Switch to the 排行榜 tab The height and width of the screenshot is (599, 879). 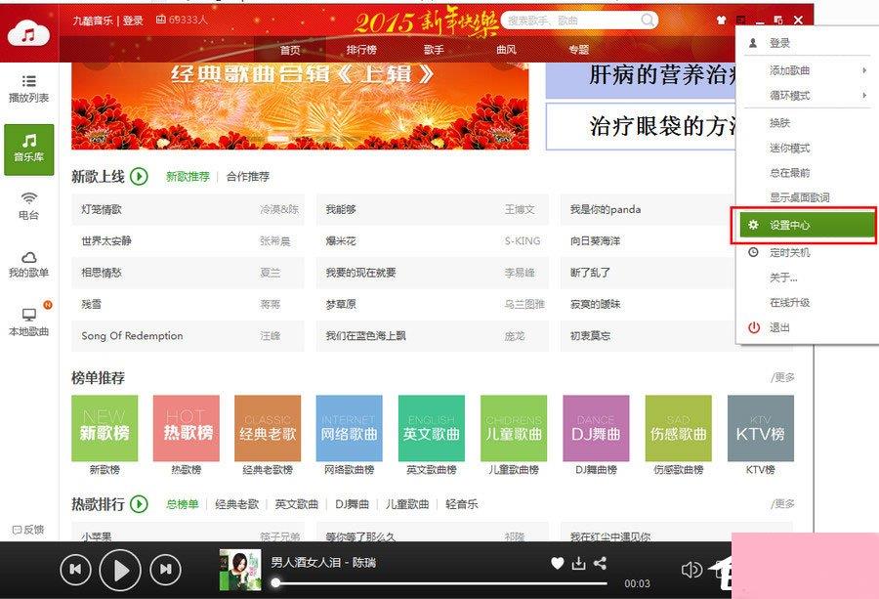pyautogui.click(x=361, y=50)
